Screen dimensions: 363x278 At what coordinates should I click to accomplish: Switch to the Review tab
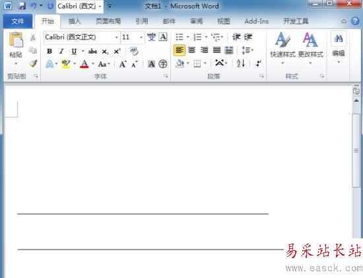tap(196, 21)
